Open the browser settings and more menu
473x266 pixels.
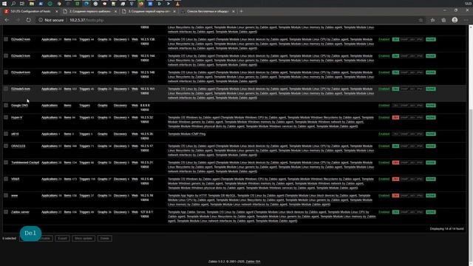[466, 20]
